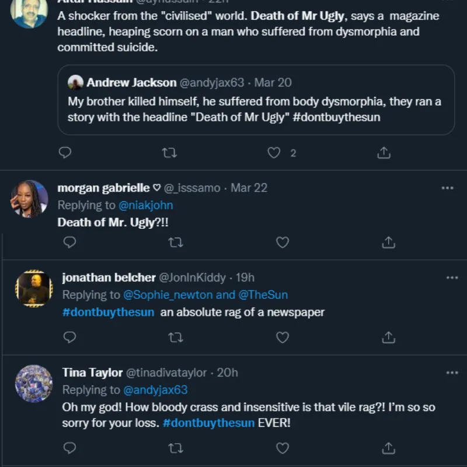Retweet morgan gabrielle's "Death of Mr. Ugly" tweet
The width and height of the screenshot is (467, 467).
(174, 242)
